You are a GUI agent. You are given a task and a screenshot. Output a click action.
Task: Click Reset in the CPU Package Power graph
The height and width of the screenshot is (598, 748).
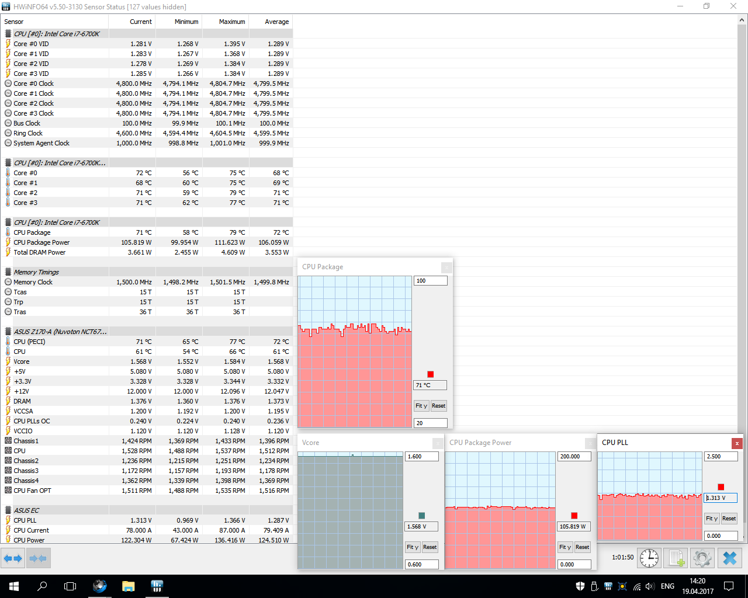(583, 547)
